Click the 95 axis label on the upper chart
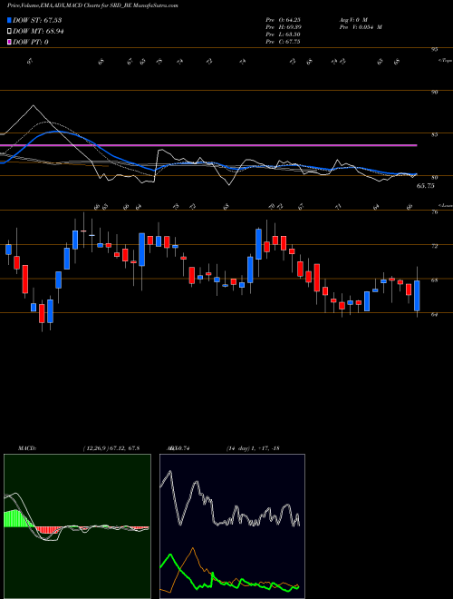This screenshot has width=453, height=599. click(x=434, y=49)
